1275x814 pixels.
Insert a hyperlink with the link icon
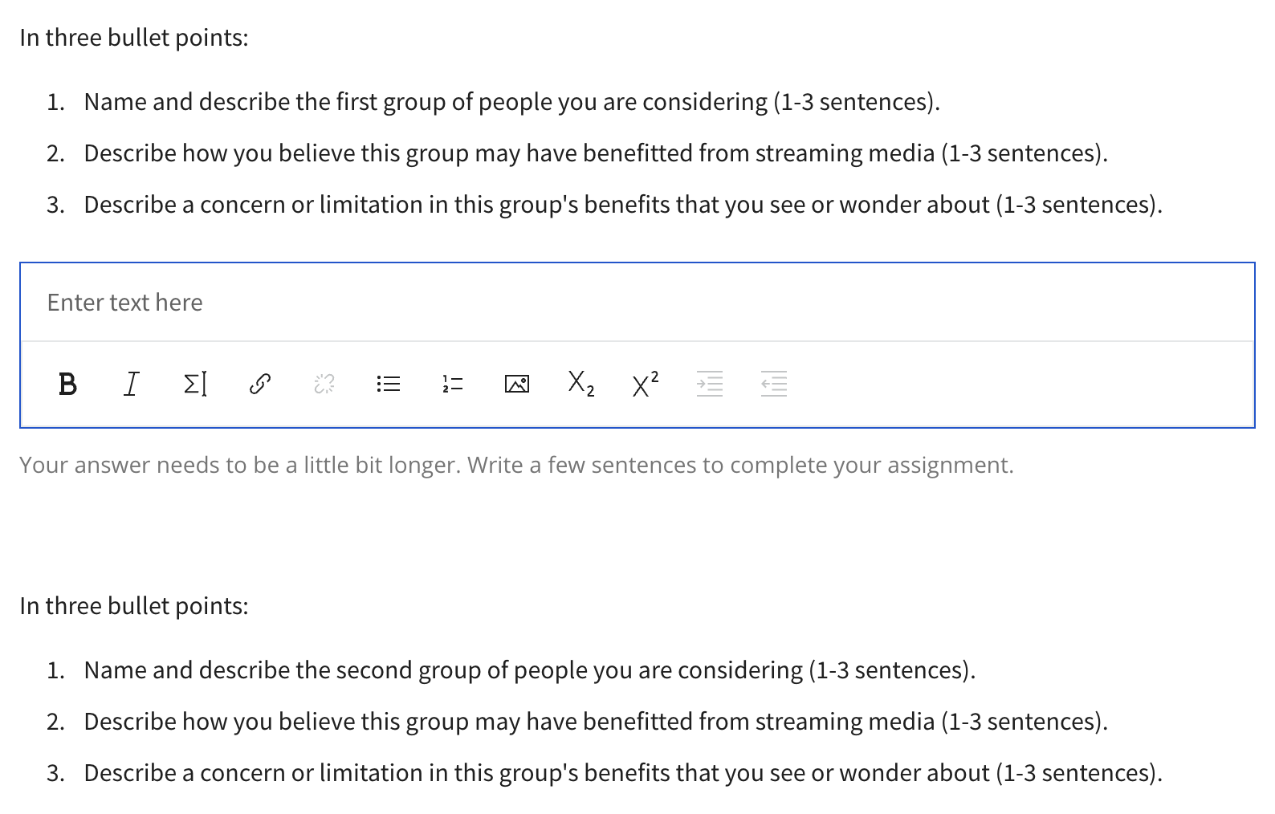(x=259, y=385)
